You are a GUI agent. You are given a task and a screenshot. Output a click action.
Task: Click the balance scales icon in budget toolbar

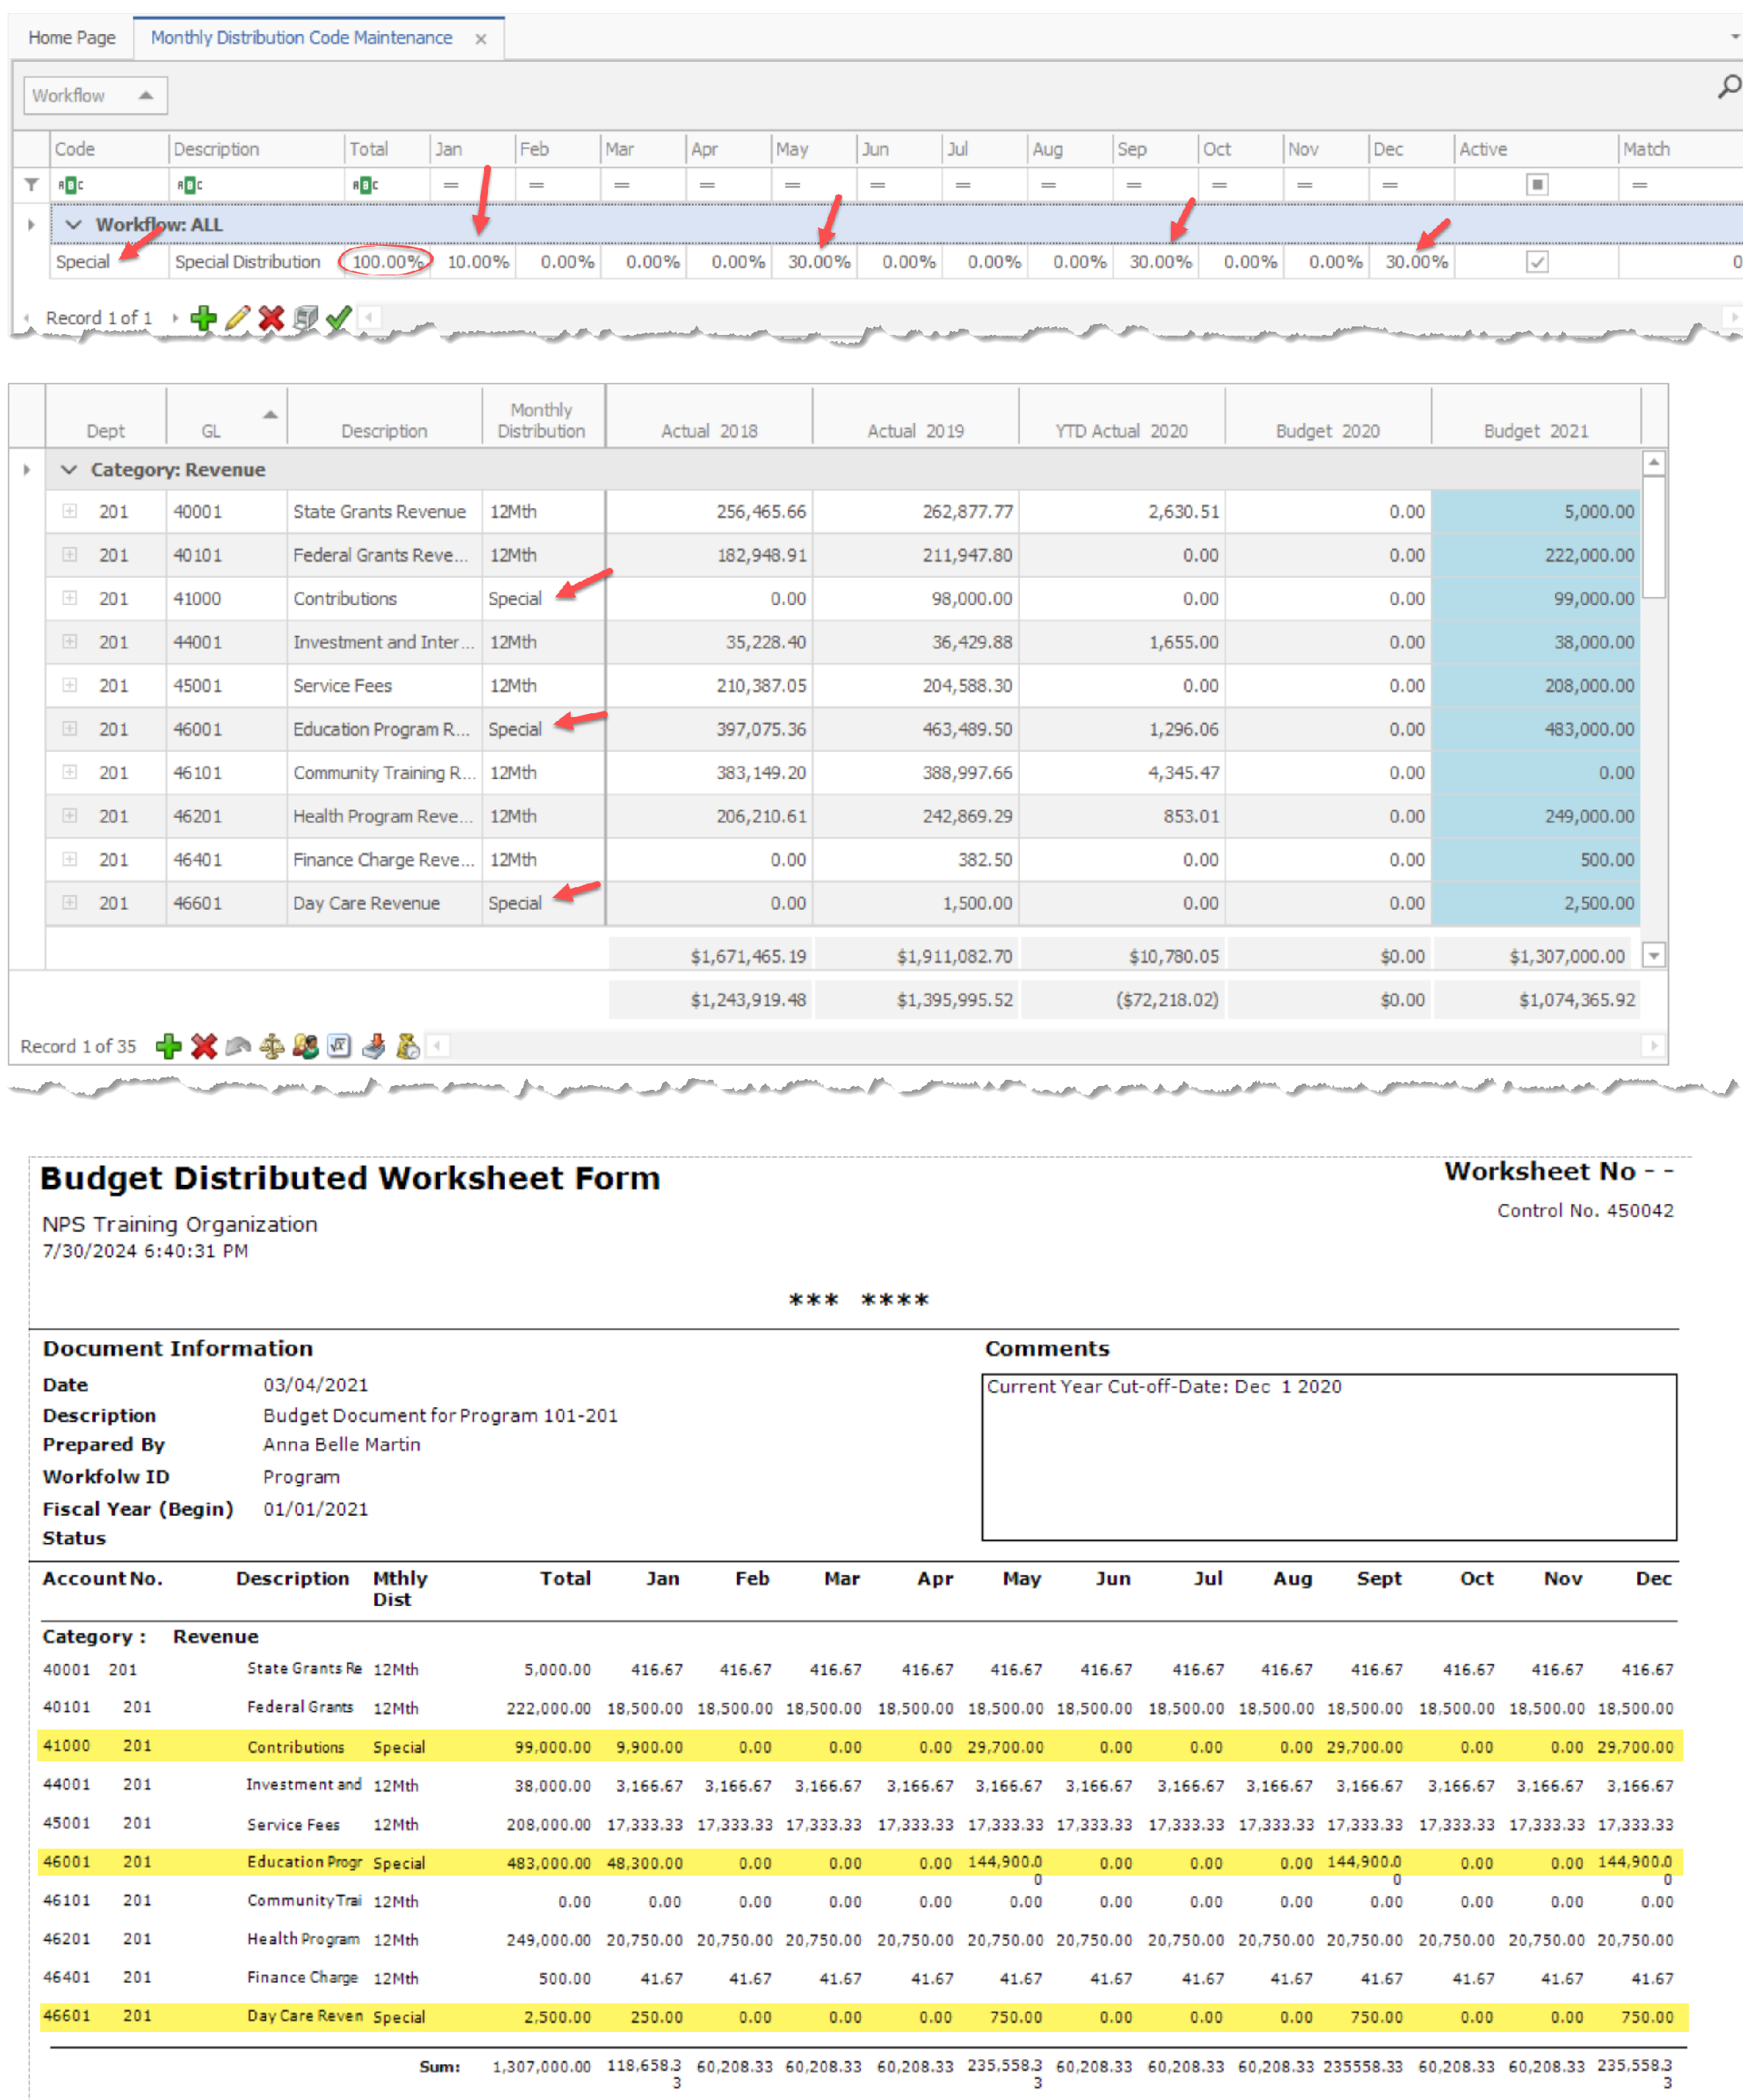(x=271, y=1046)
